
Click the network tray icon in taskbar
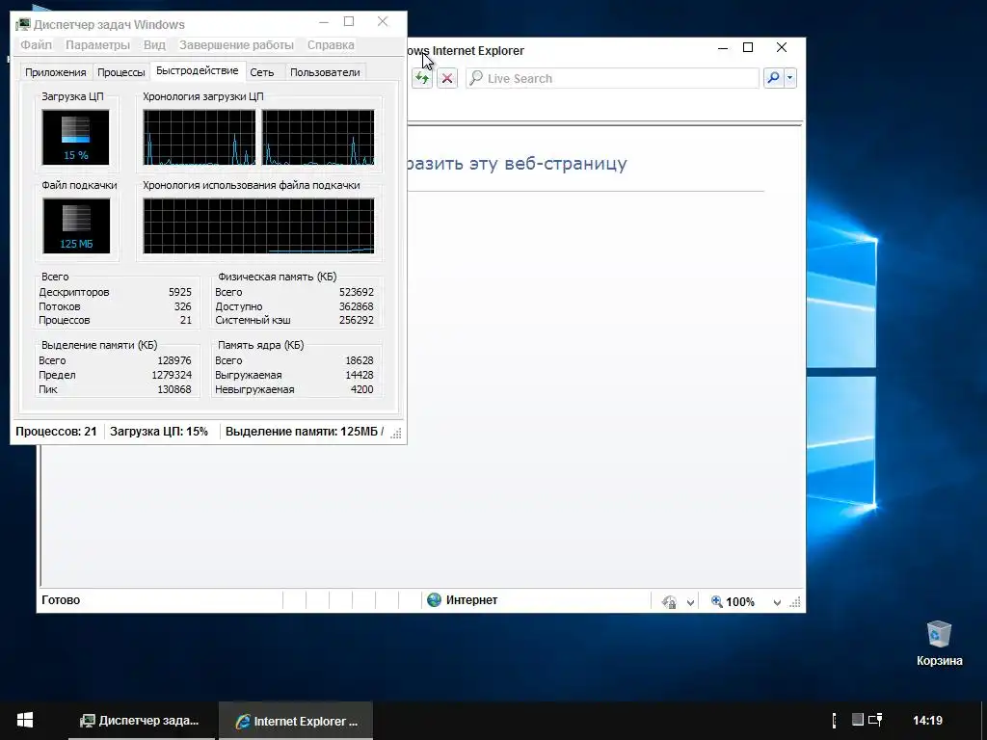tap(875, 720)
